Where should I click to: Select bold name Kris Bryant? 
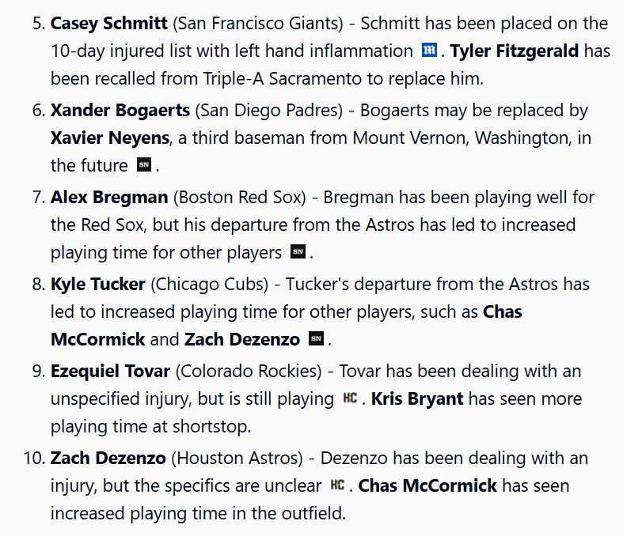tap(417, 398)
